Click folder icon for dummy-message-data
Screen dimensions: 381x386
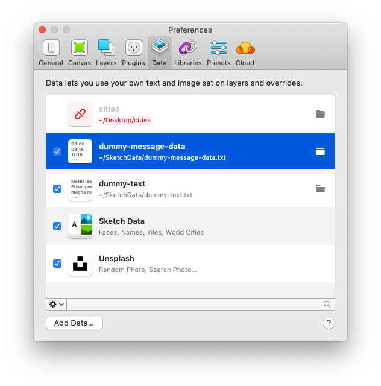[320, 151]
